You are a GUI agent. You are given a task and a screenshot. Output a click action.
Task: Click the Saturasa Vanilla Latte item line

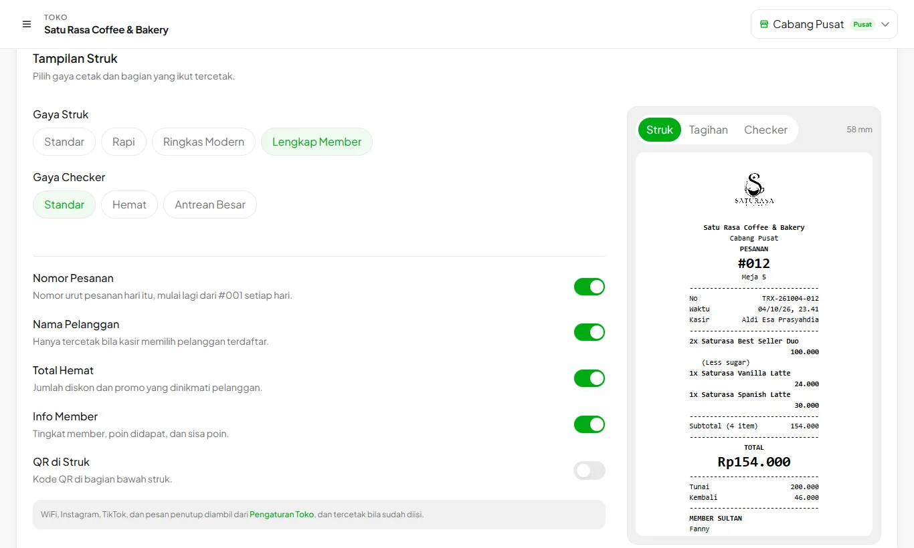pos(740,374)
